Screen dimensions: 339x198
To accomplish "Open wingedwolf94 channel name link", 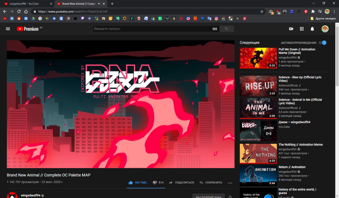I will click(31, 195).
